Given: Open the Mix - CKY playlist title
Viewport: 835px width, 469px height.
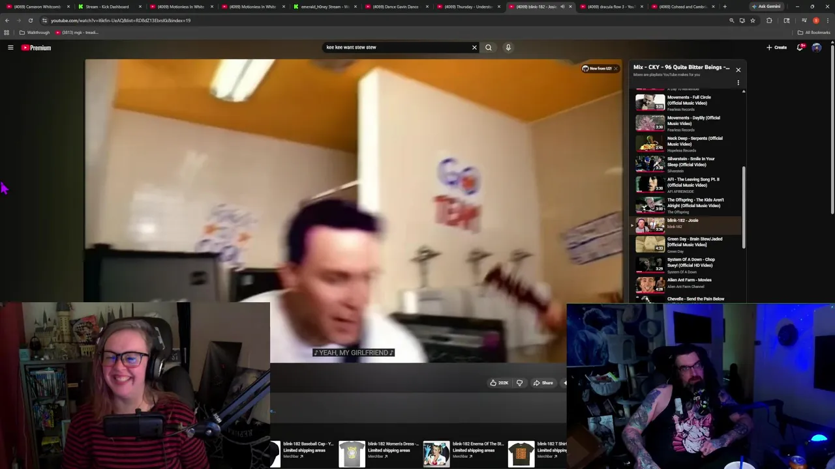Looking at the screenshot, I should 681,67.
